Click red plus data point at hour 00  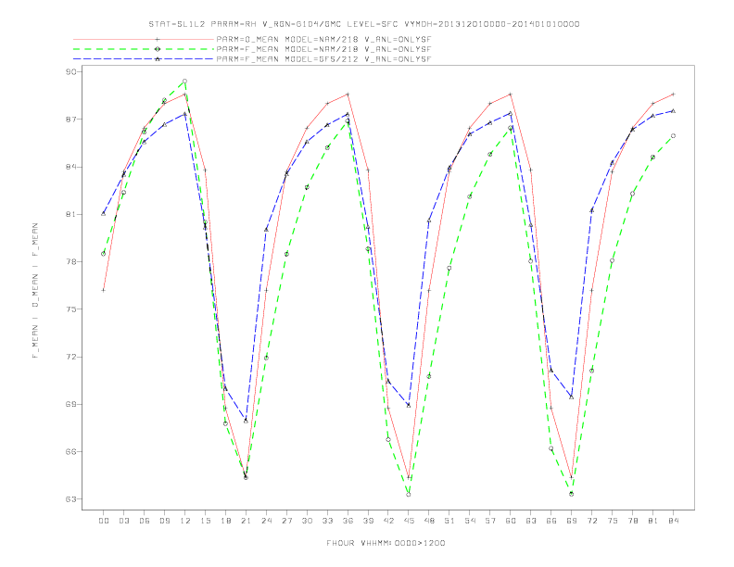104,290
